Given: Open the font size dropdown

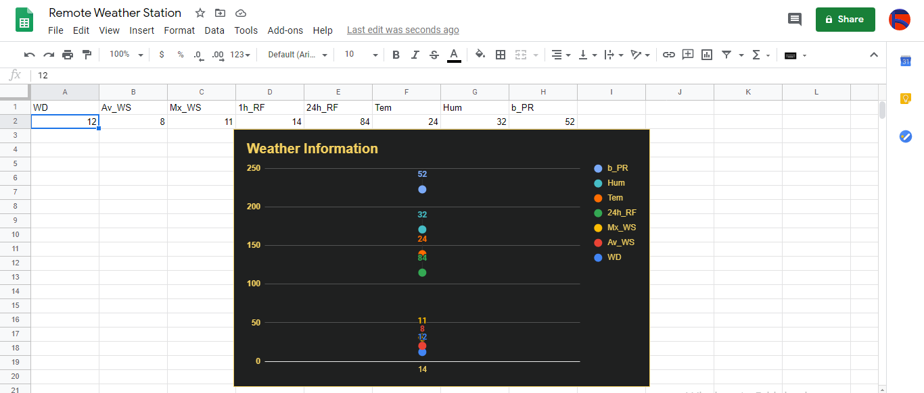Looking at the screenshot, I should click(x=361, y=55).
